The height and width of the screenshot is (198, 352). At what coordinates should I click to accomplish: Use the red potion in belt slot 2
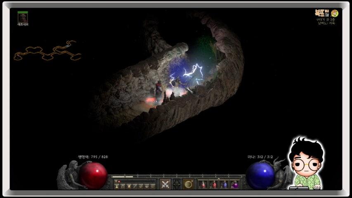pos(214,184)
